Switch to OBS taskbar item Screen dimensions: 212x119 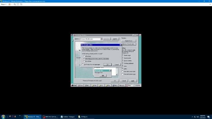tap(50, 117)
